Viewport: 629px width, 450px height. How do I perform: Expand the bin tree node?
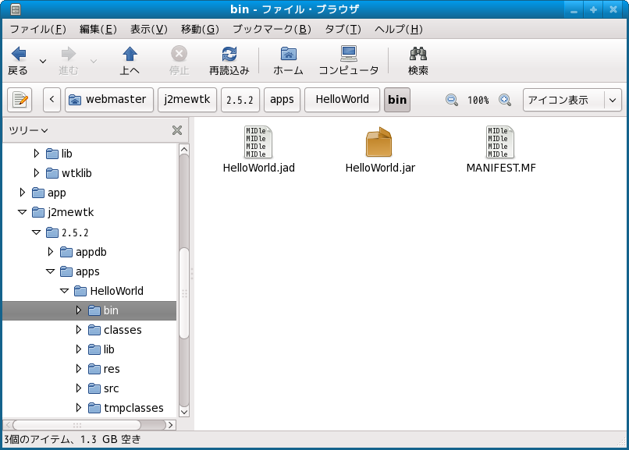(x=78, y=310)
